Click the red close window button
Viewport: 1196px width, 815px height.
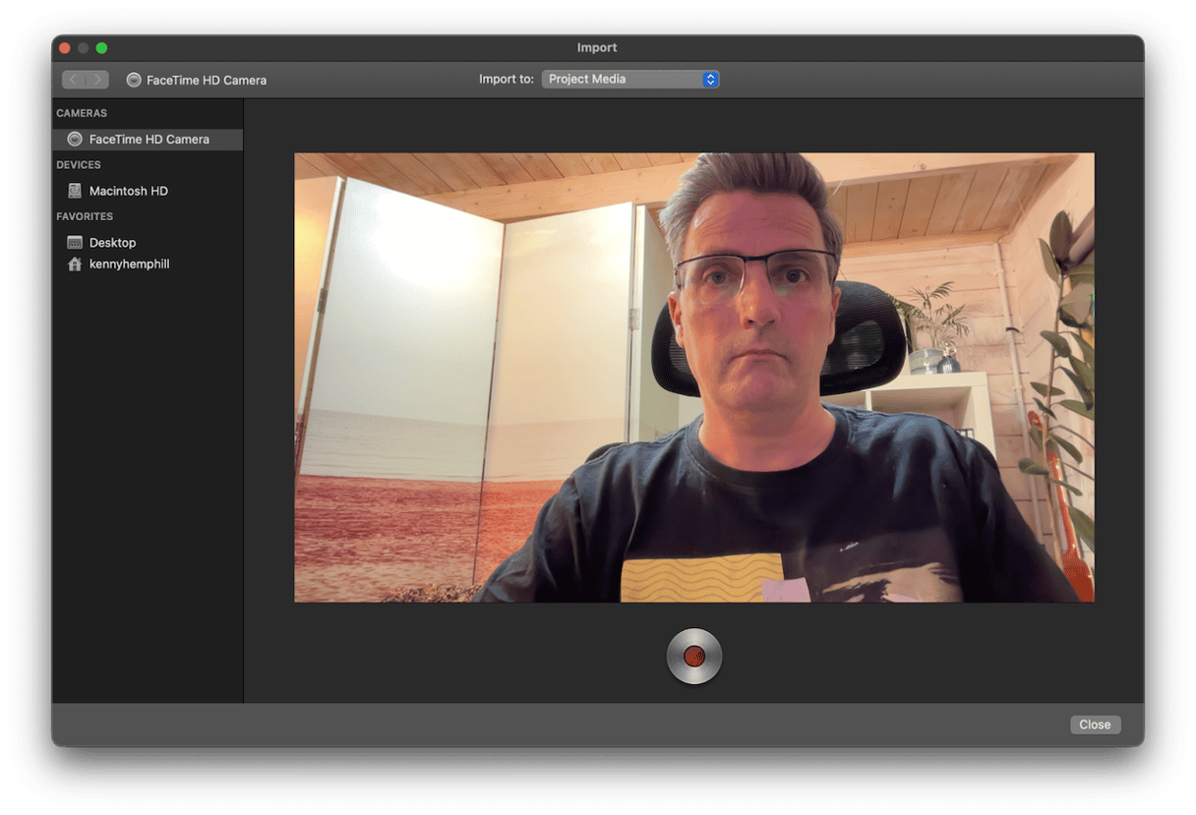tap(65, 48)
